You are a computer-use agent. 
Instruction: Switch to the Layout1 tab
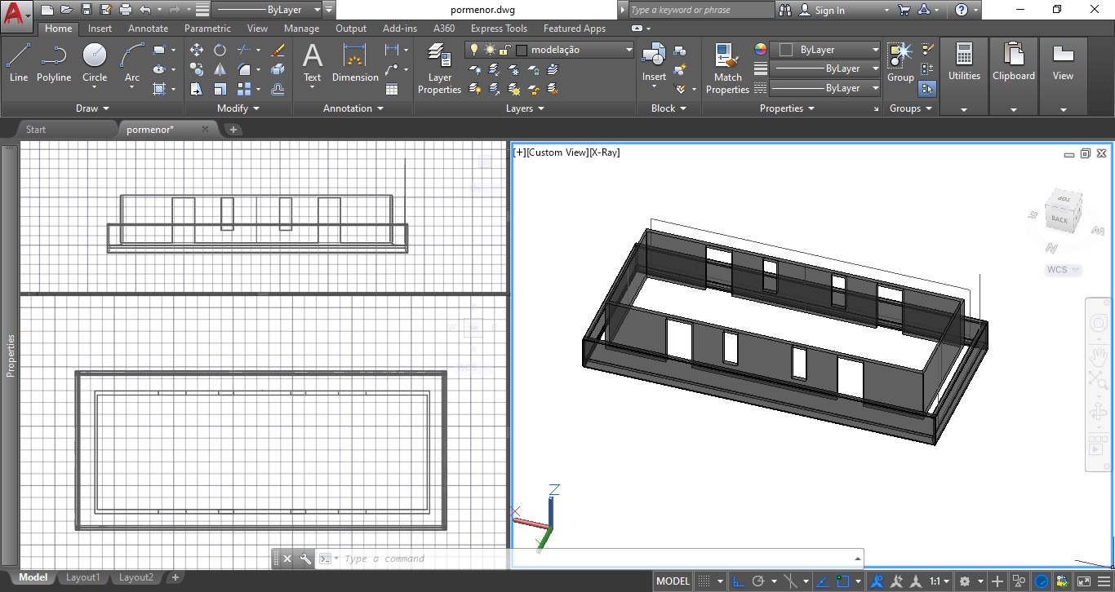[x=82, y=577]
